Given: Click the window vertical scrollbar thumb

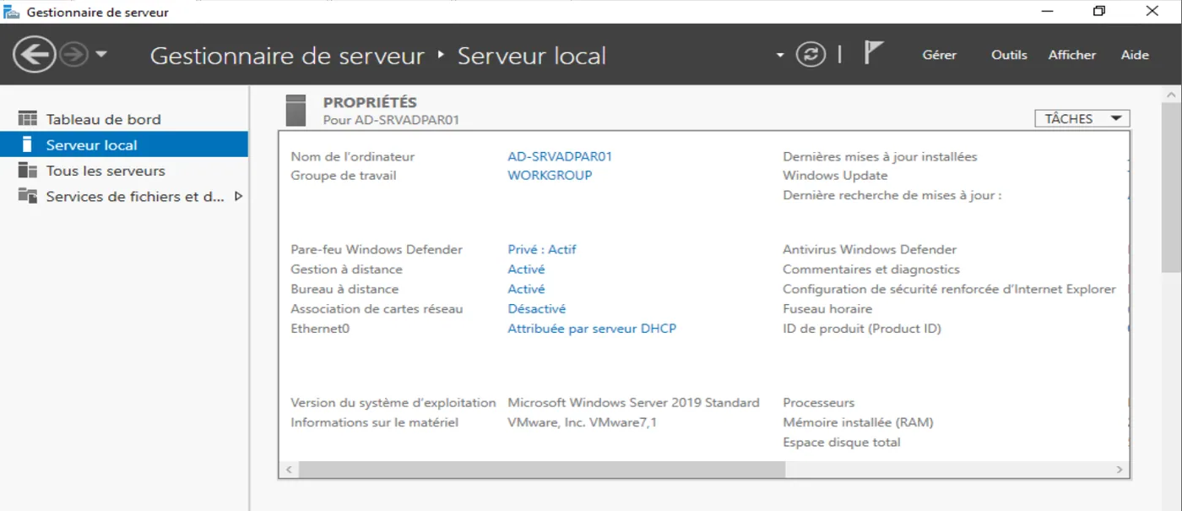Looking at the screenshot, I should (x=1172, y=186).
